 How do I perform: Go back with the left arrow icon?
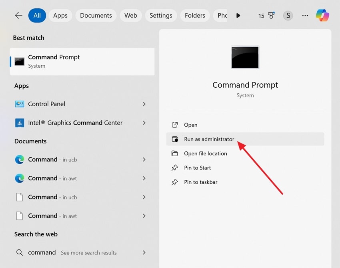coord(19,15)
